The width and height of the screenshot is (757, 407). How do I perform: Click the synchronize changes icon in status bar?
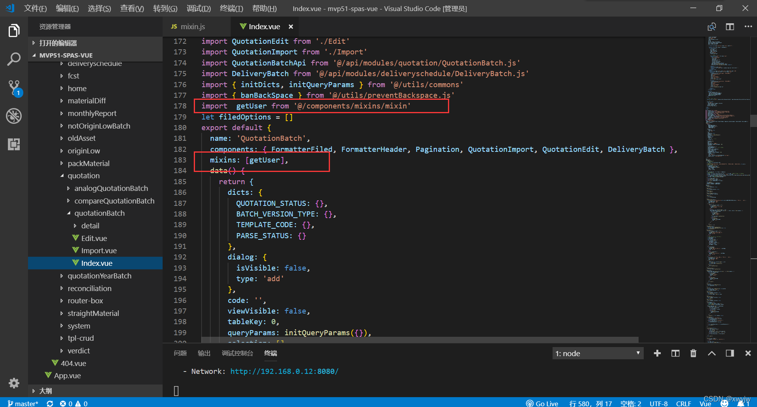tap(50, 403)
